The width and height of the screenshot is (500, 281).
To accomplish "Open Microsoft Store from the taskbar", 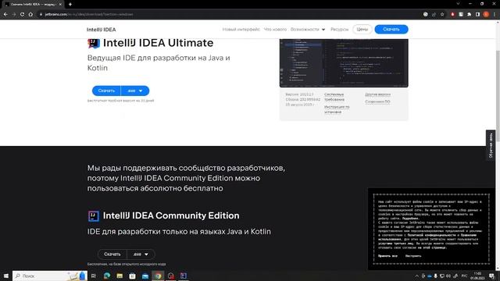I will tap(132, 276).
